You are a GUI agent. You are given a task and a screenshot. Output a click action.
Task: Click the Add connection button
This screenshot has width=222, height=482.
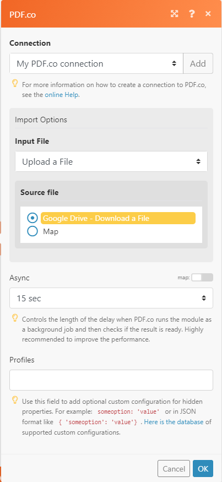(x=198, y=64)
